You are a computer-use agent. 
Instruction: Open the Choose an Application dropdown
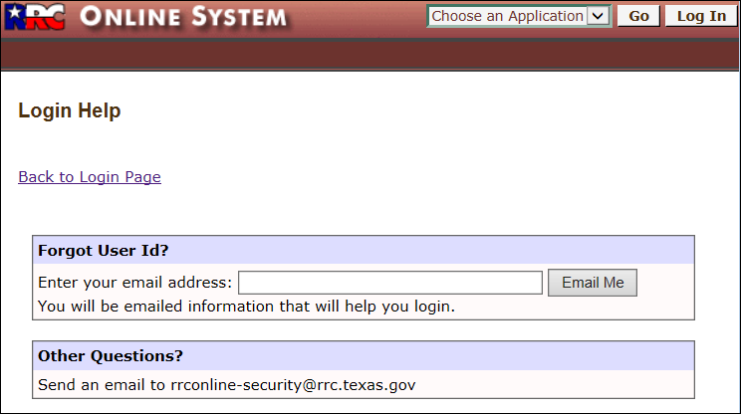click(x=508, y=16)
